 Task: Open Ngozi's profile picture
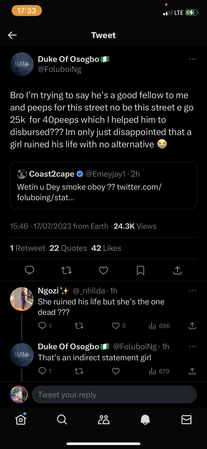point(22,299)
